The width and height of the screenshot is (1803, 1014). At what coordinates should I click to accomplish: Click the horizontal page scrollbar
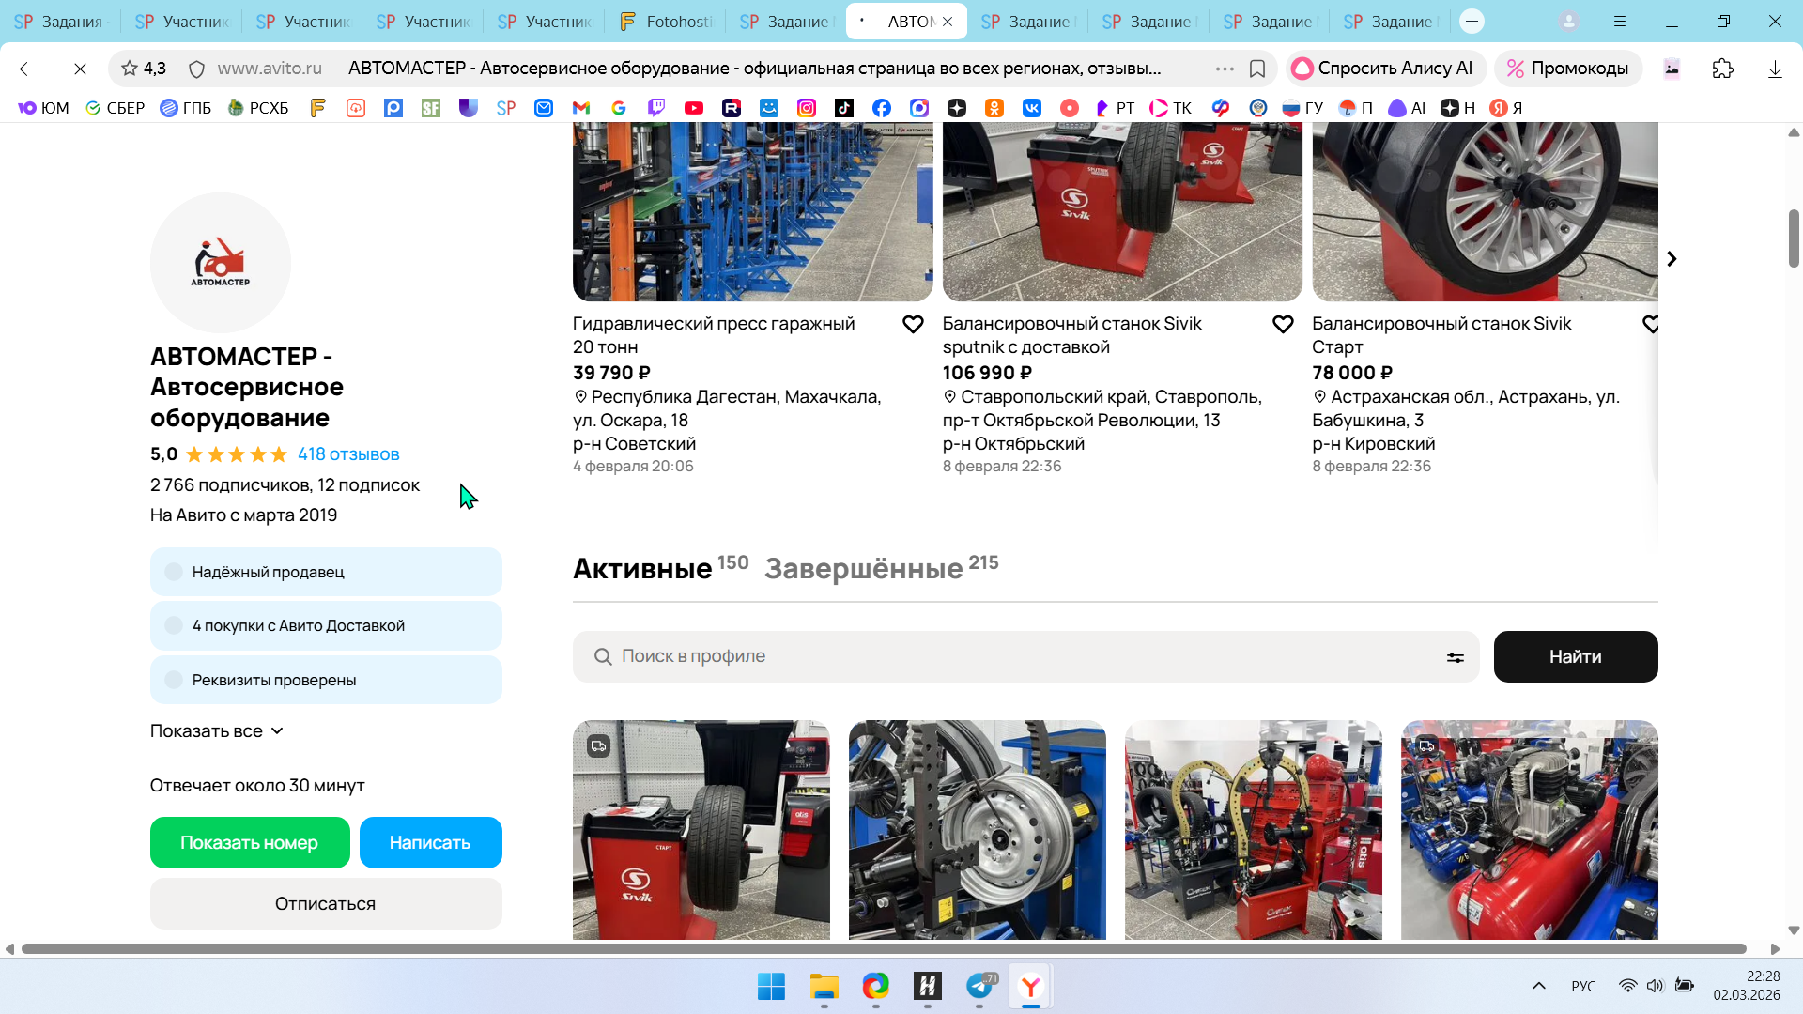(883, 949)
